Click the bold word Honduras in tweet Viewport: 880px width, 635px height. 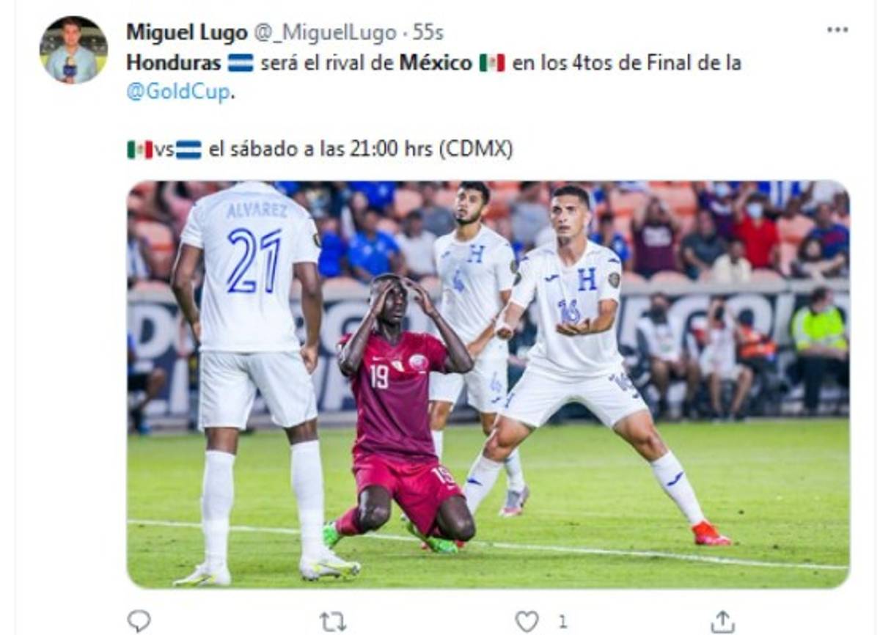click(174, 63)
